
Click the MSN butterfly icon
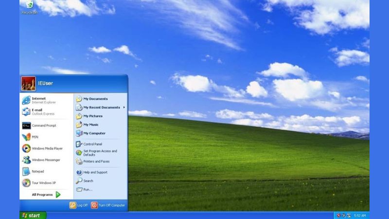26,137
